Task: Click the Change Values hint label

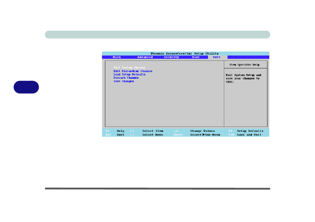Action: click(202, 131)
